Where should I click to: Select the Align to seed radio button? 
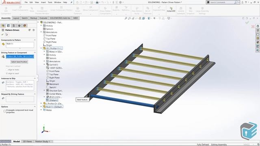tap(7, 73)
